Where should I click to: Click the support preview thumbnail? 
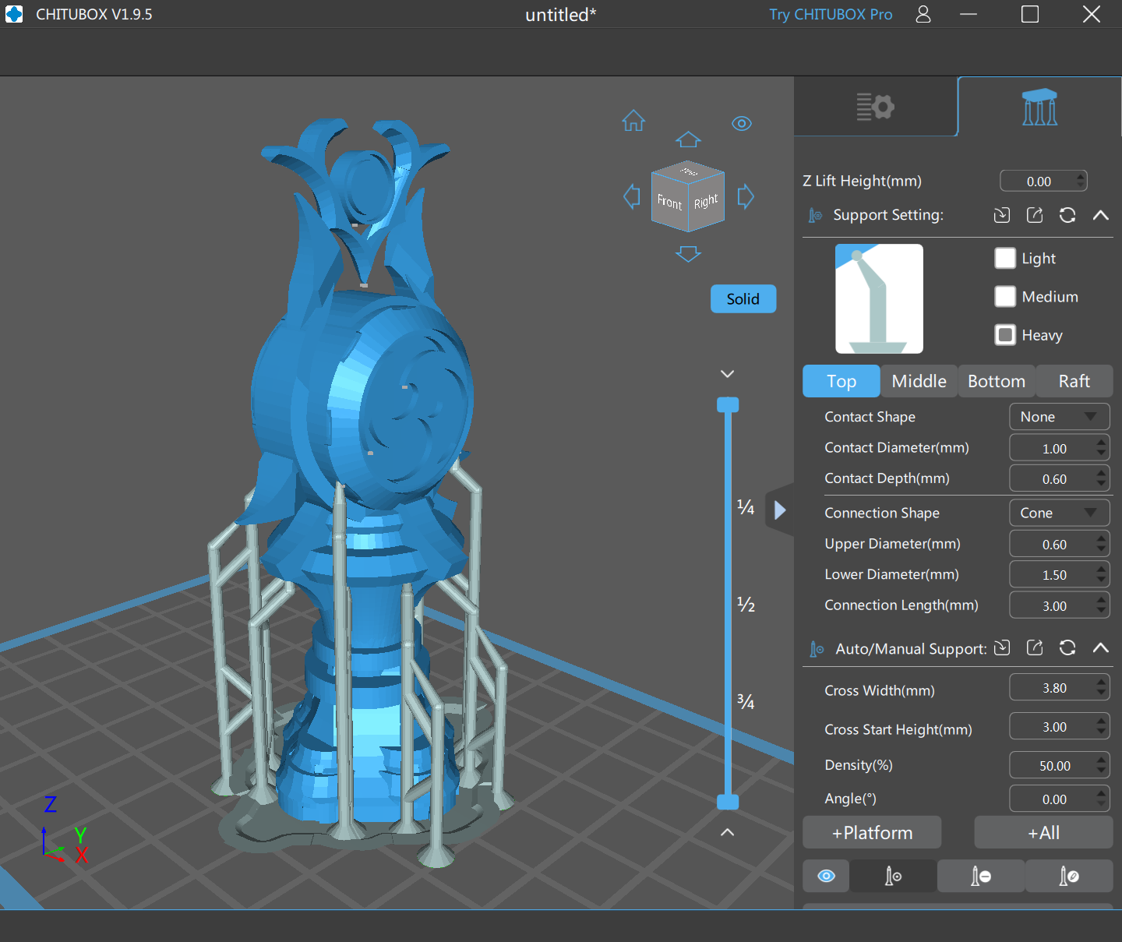pos(879,298)
